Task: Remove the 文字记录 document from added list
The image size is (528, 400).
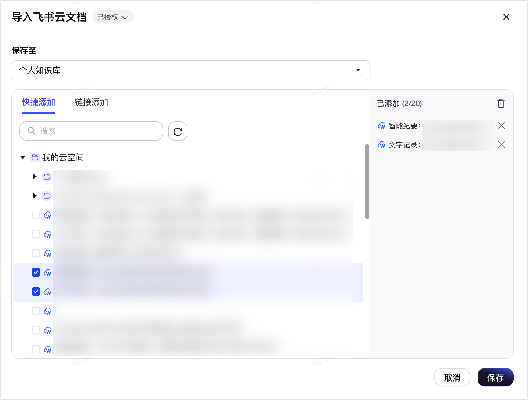Action: tap(501, 145)
